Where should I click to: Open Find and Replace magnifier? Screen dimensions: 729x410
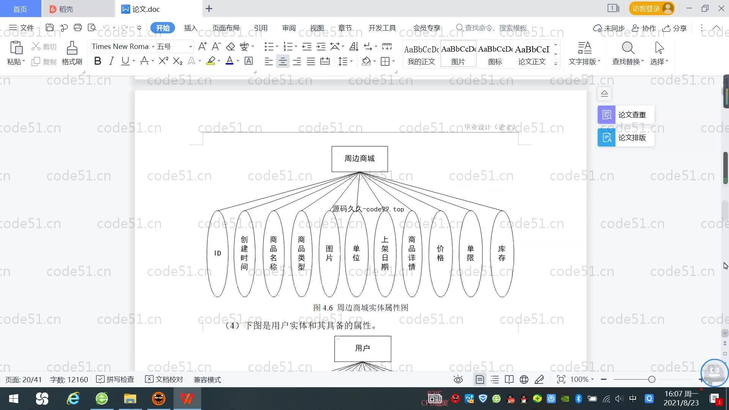pyautogui.click(x=628, y=48)
